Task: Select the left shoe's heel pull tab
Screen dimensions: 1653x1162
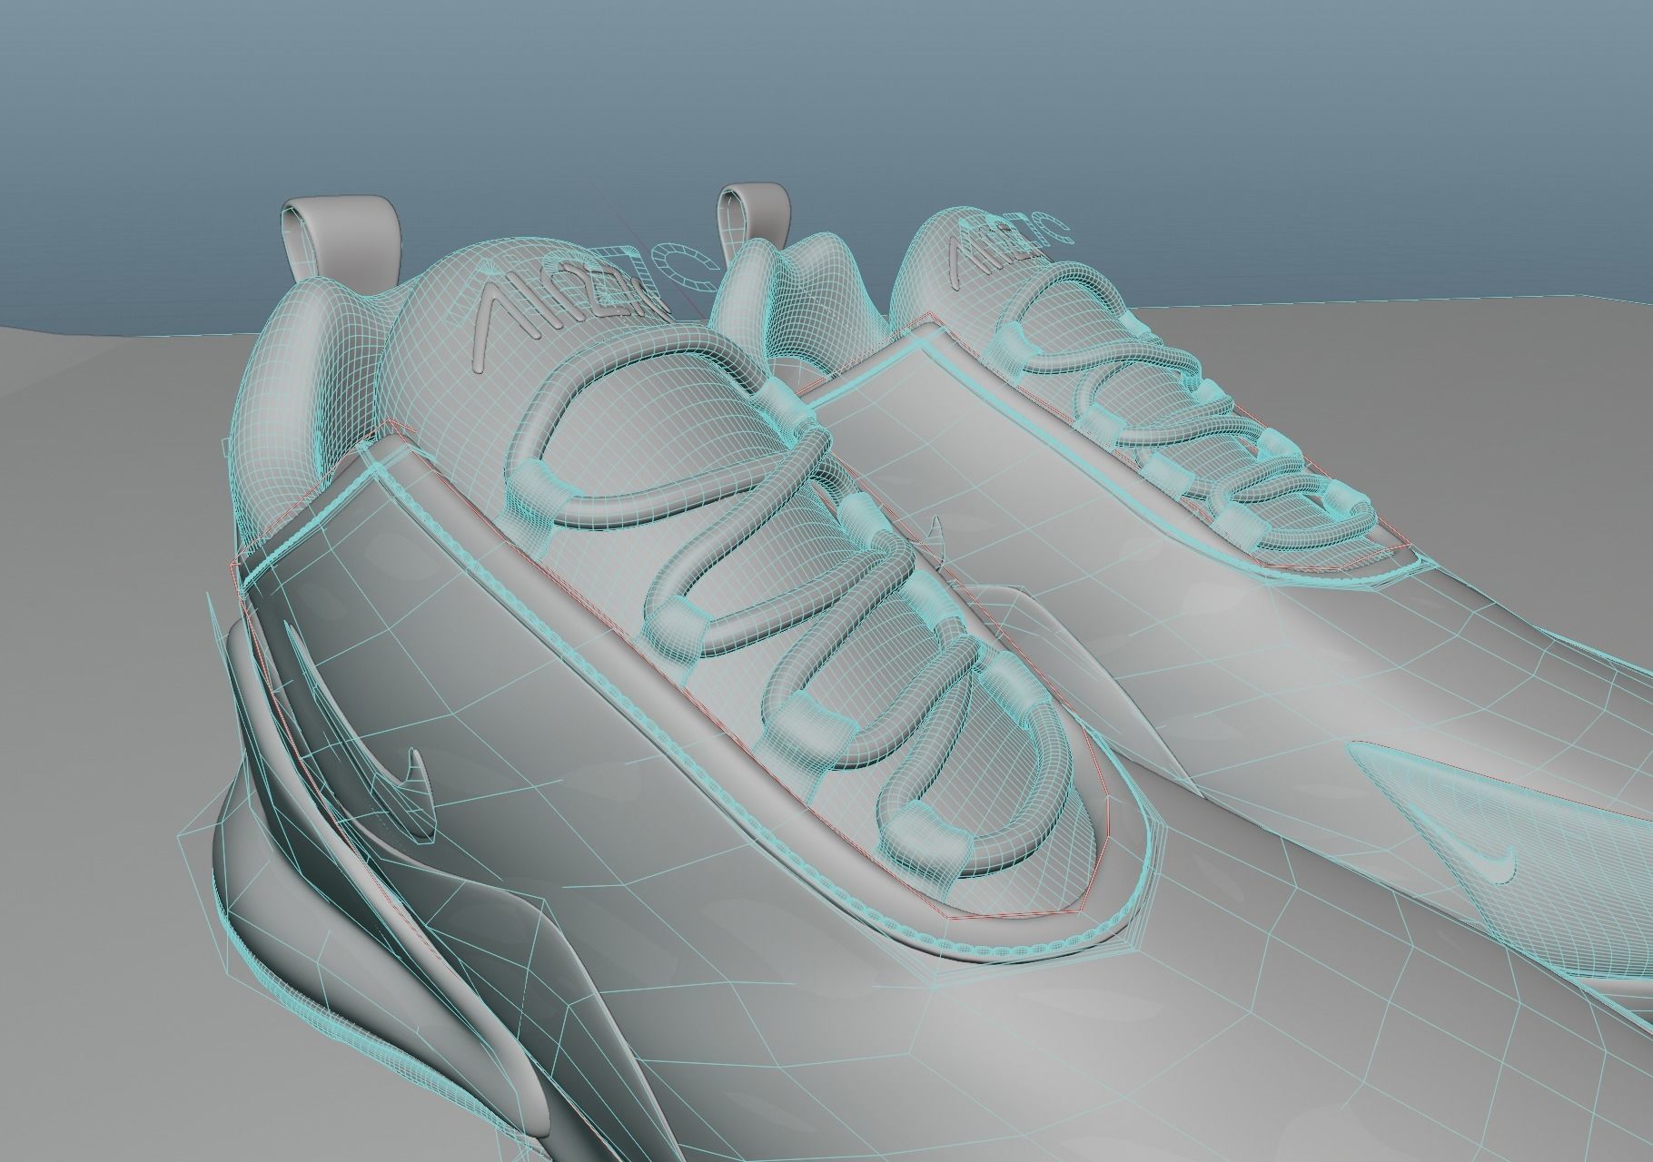Action: [342, 238]
